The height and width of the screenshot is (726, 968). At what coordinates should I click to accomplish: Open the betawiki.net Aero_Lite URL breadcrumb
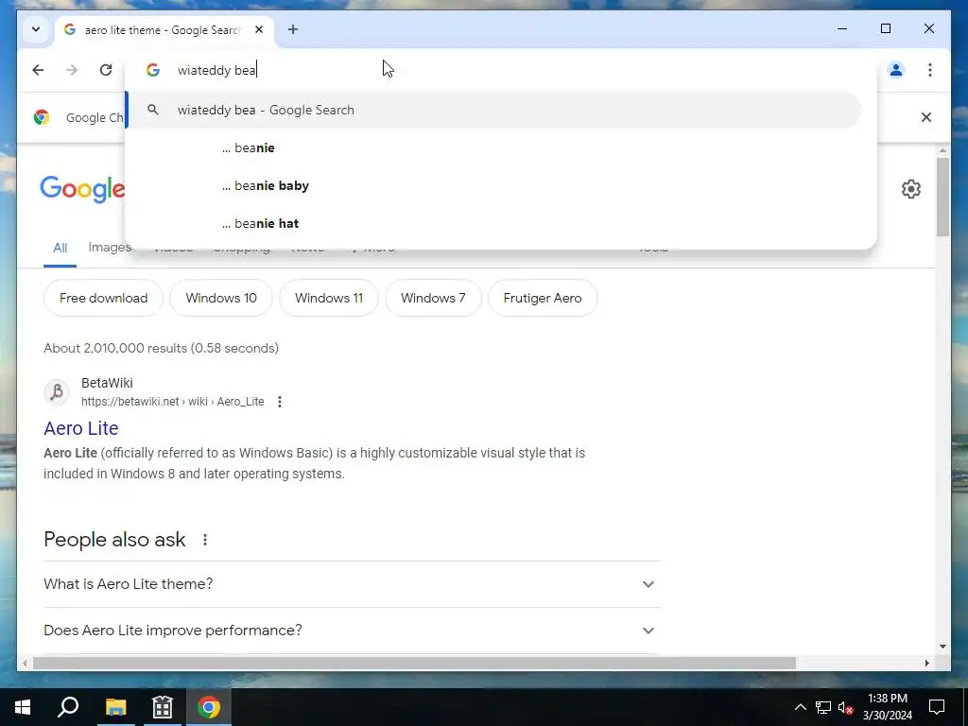(x=172, y=401)
